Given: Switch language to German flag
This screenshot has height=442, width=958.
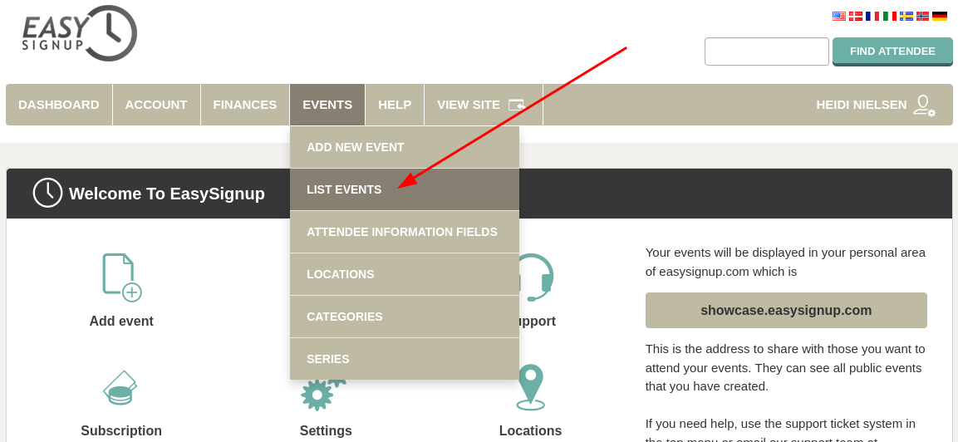Looking at the screenshot, I should click(x=940, y=16).
